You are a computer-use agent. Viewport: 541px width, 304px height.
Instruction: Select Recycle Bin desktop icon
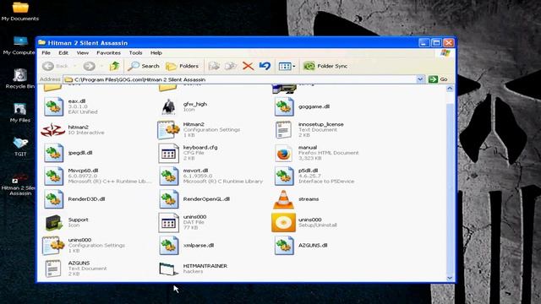point(20,79)
